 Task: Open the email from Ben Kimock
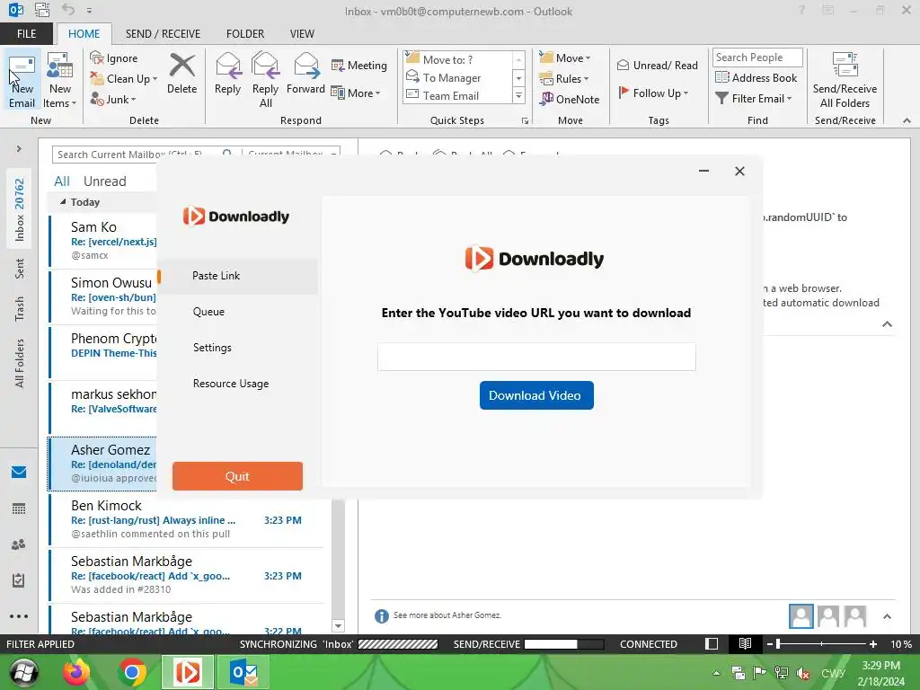click(x=186, y=519)
